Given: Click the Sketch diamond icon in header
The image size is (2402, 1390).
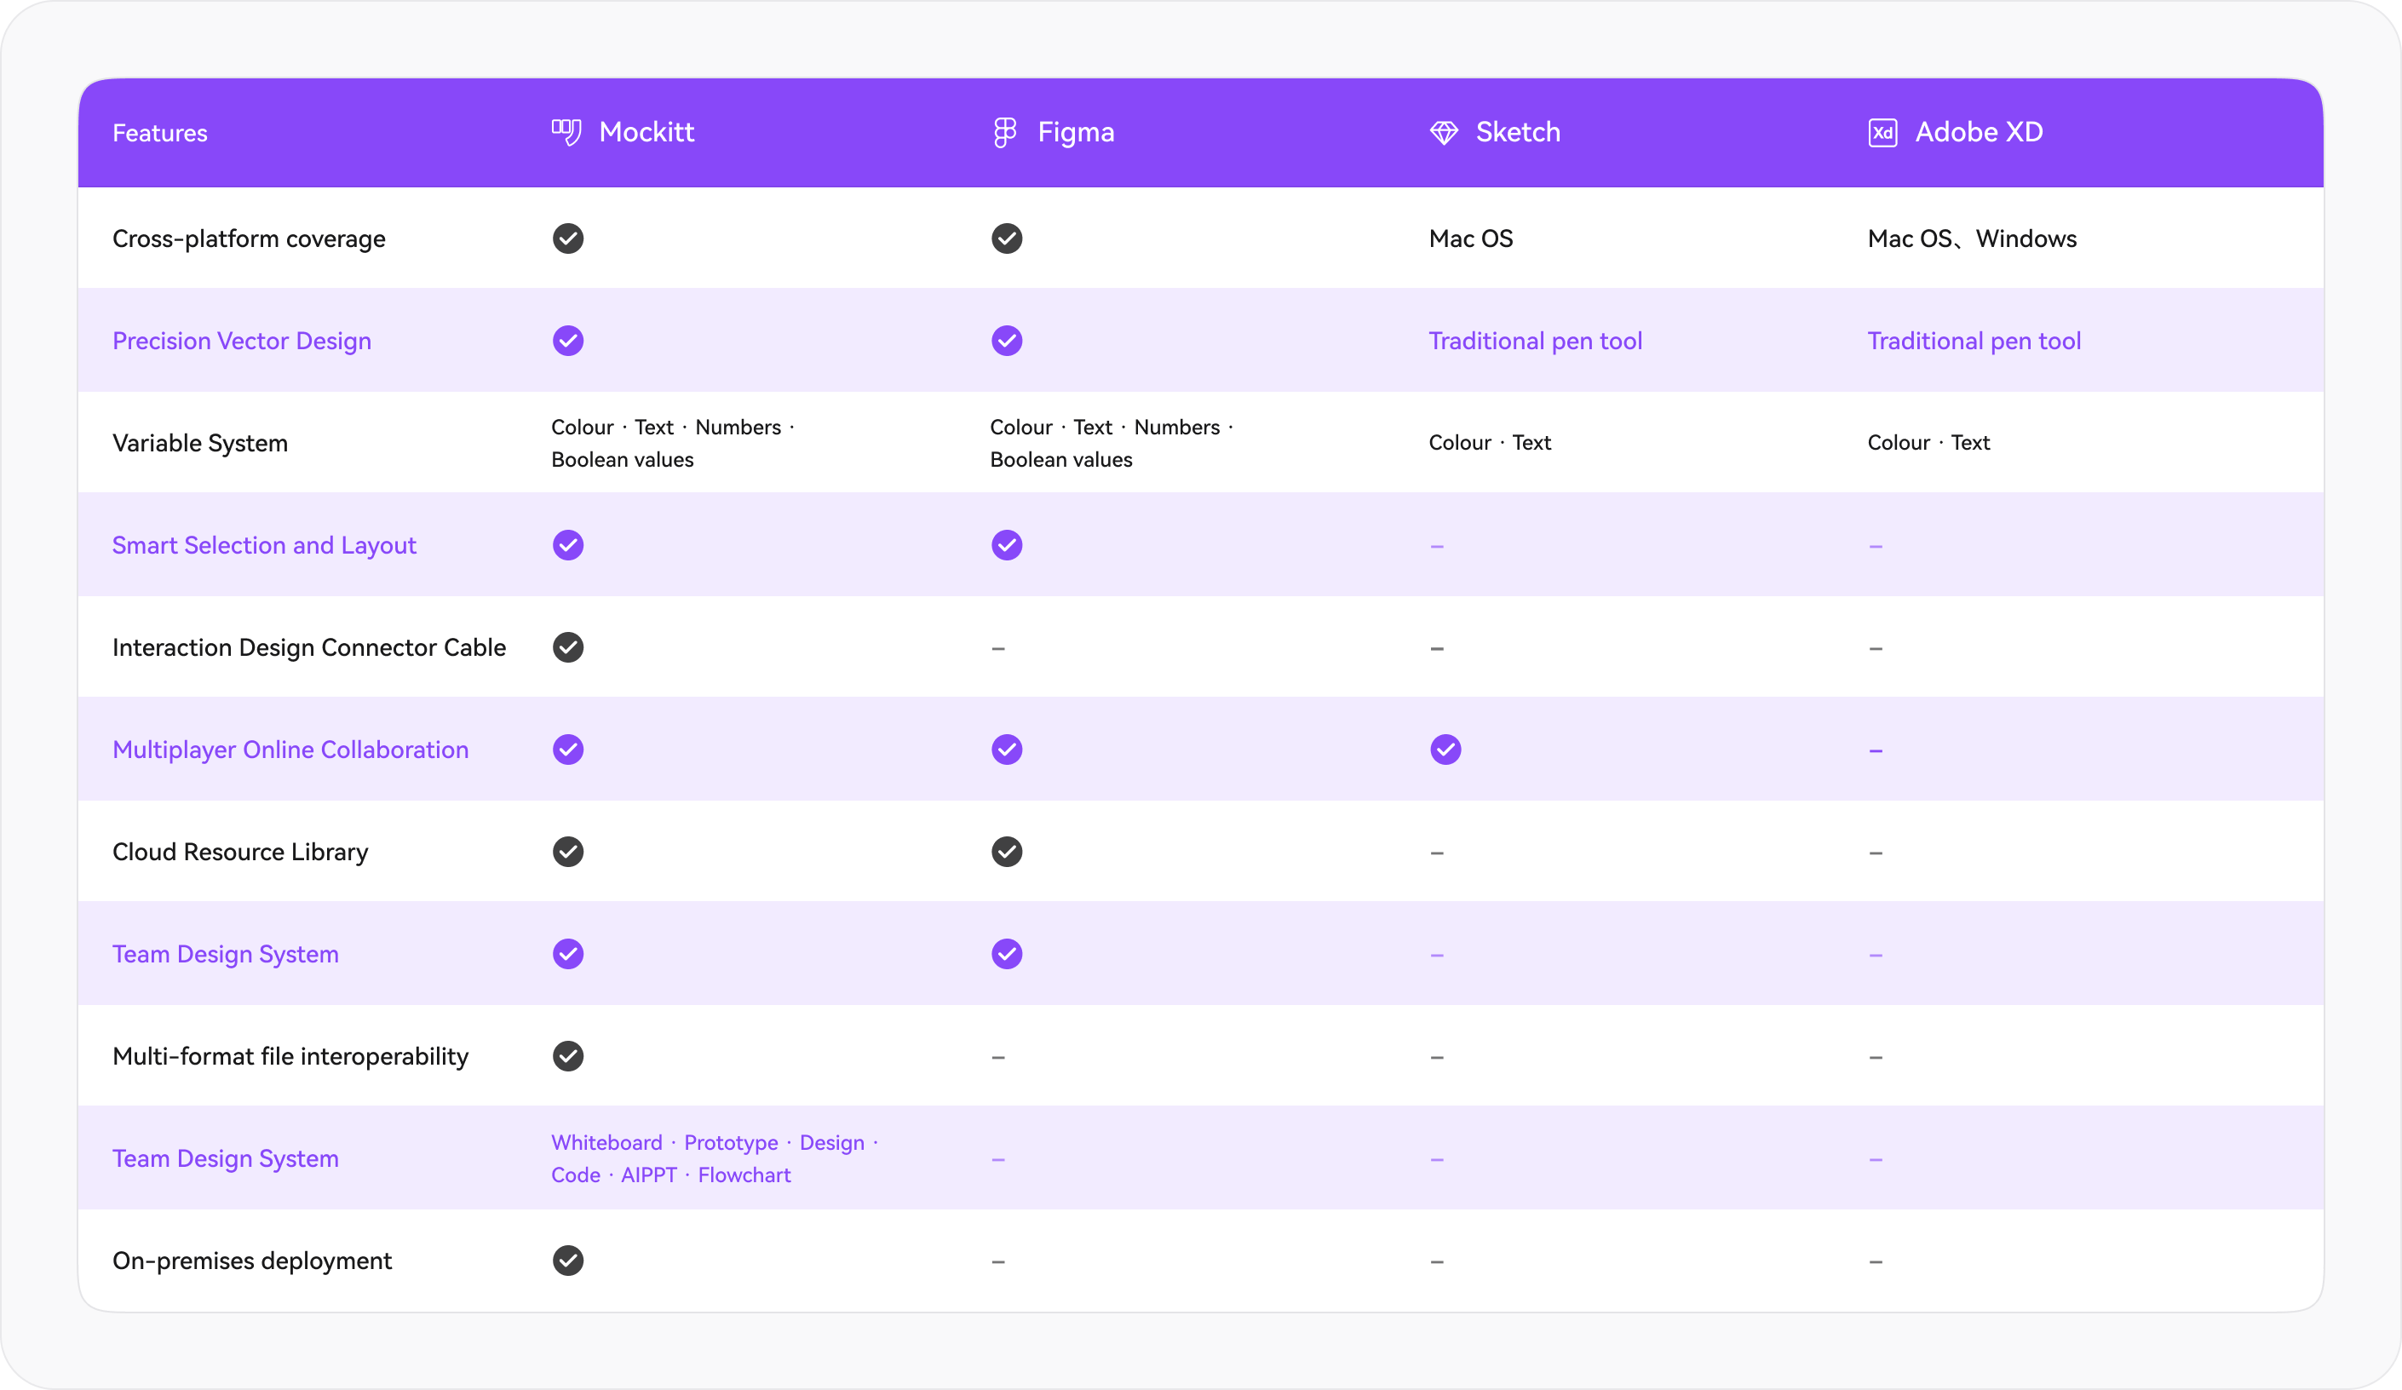Looking at the screenshot, I should tap(1443, 133).
